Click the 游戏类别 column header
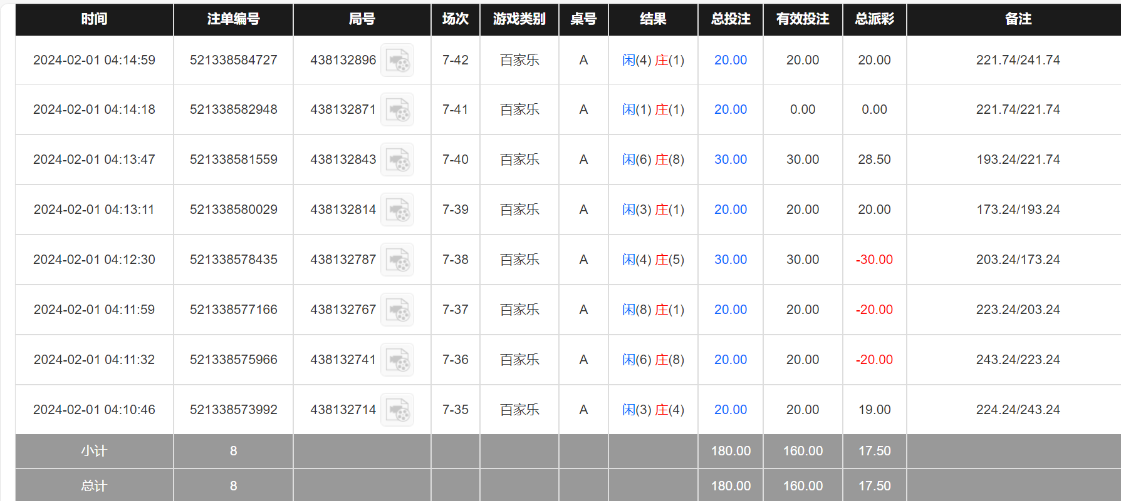The image size is (1121, 501). 519,19
